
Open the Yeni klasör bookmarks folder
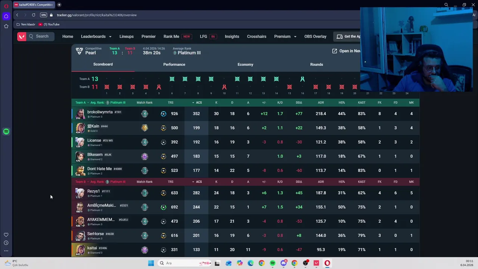coord(26,24)
